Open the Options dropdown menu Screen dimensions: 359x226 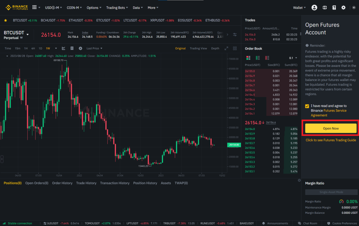tap(94, 8)
